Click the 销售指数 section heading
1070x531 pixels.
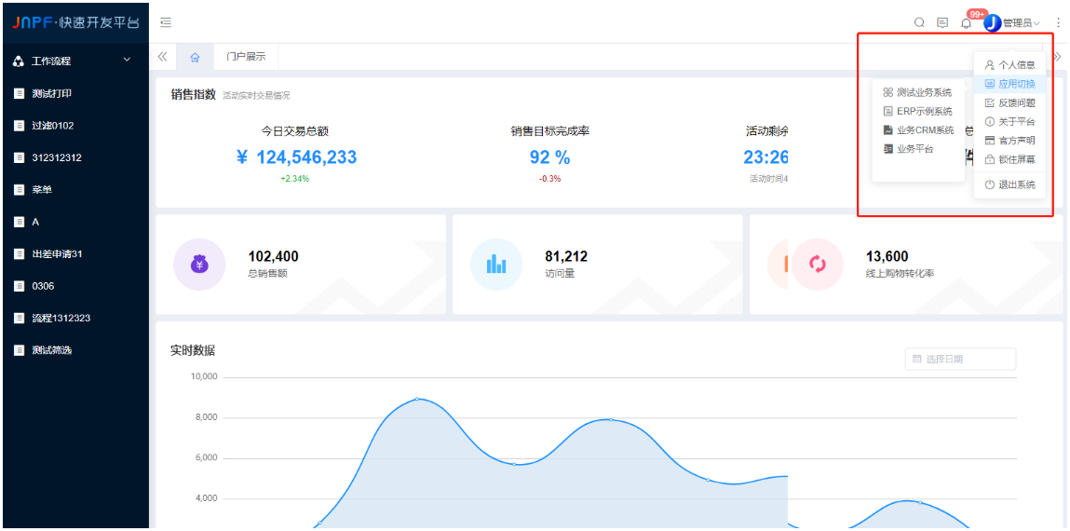[193, 94]
